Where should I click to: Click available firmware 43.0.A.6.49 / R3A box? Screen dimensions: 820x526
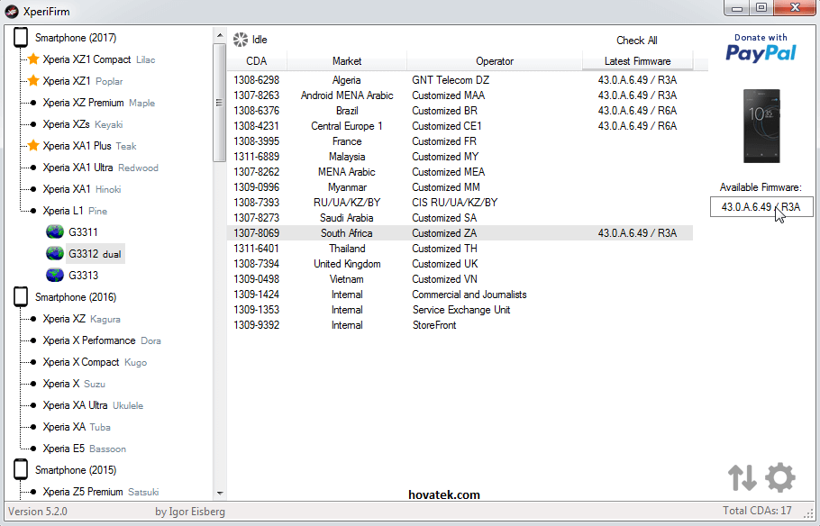tap(761, 206)
